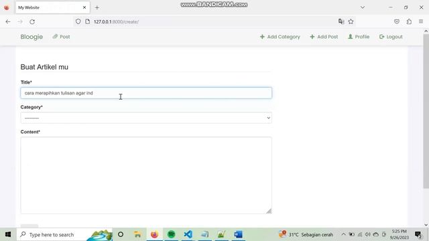Open the Pocket save icon
This screenshot has height=241, width=429.
point(397,21)
